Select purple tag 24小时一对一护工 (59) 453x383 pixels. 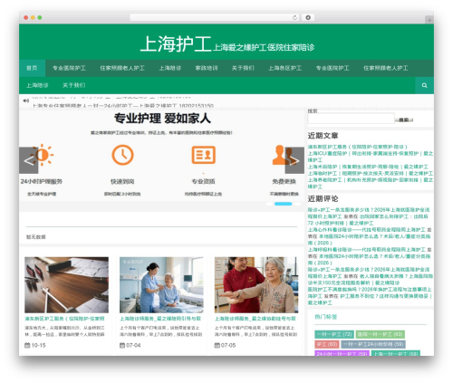342,353
